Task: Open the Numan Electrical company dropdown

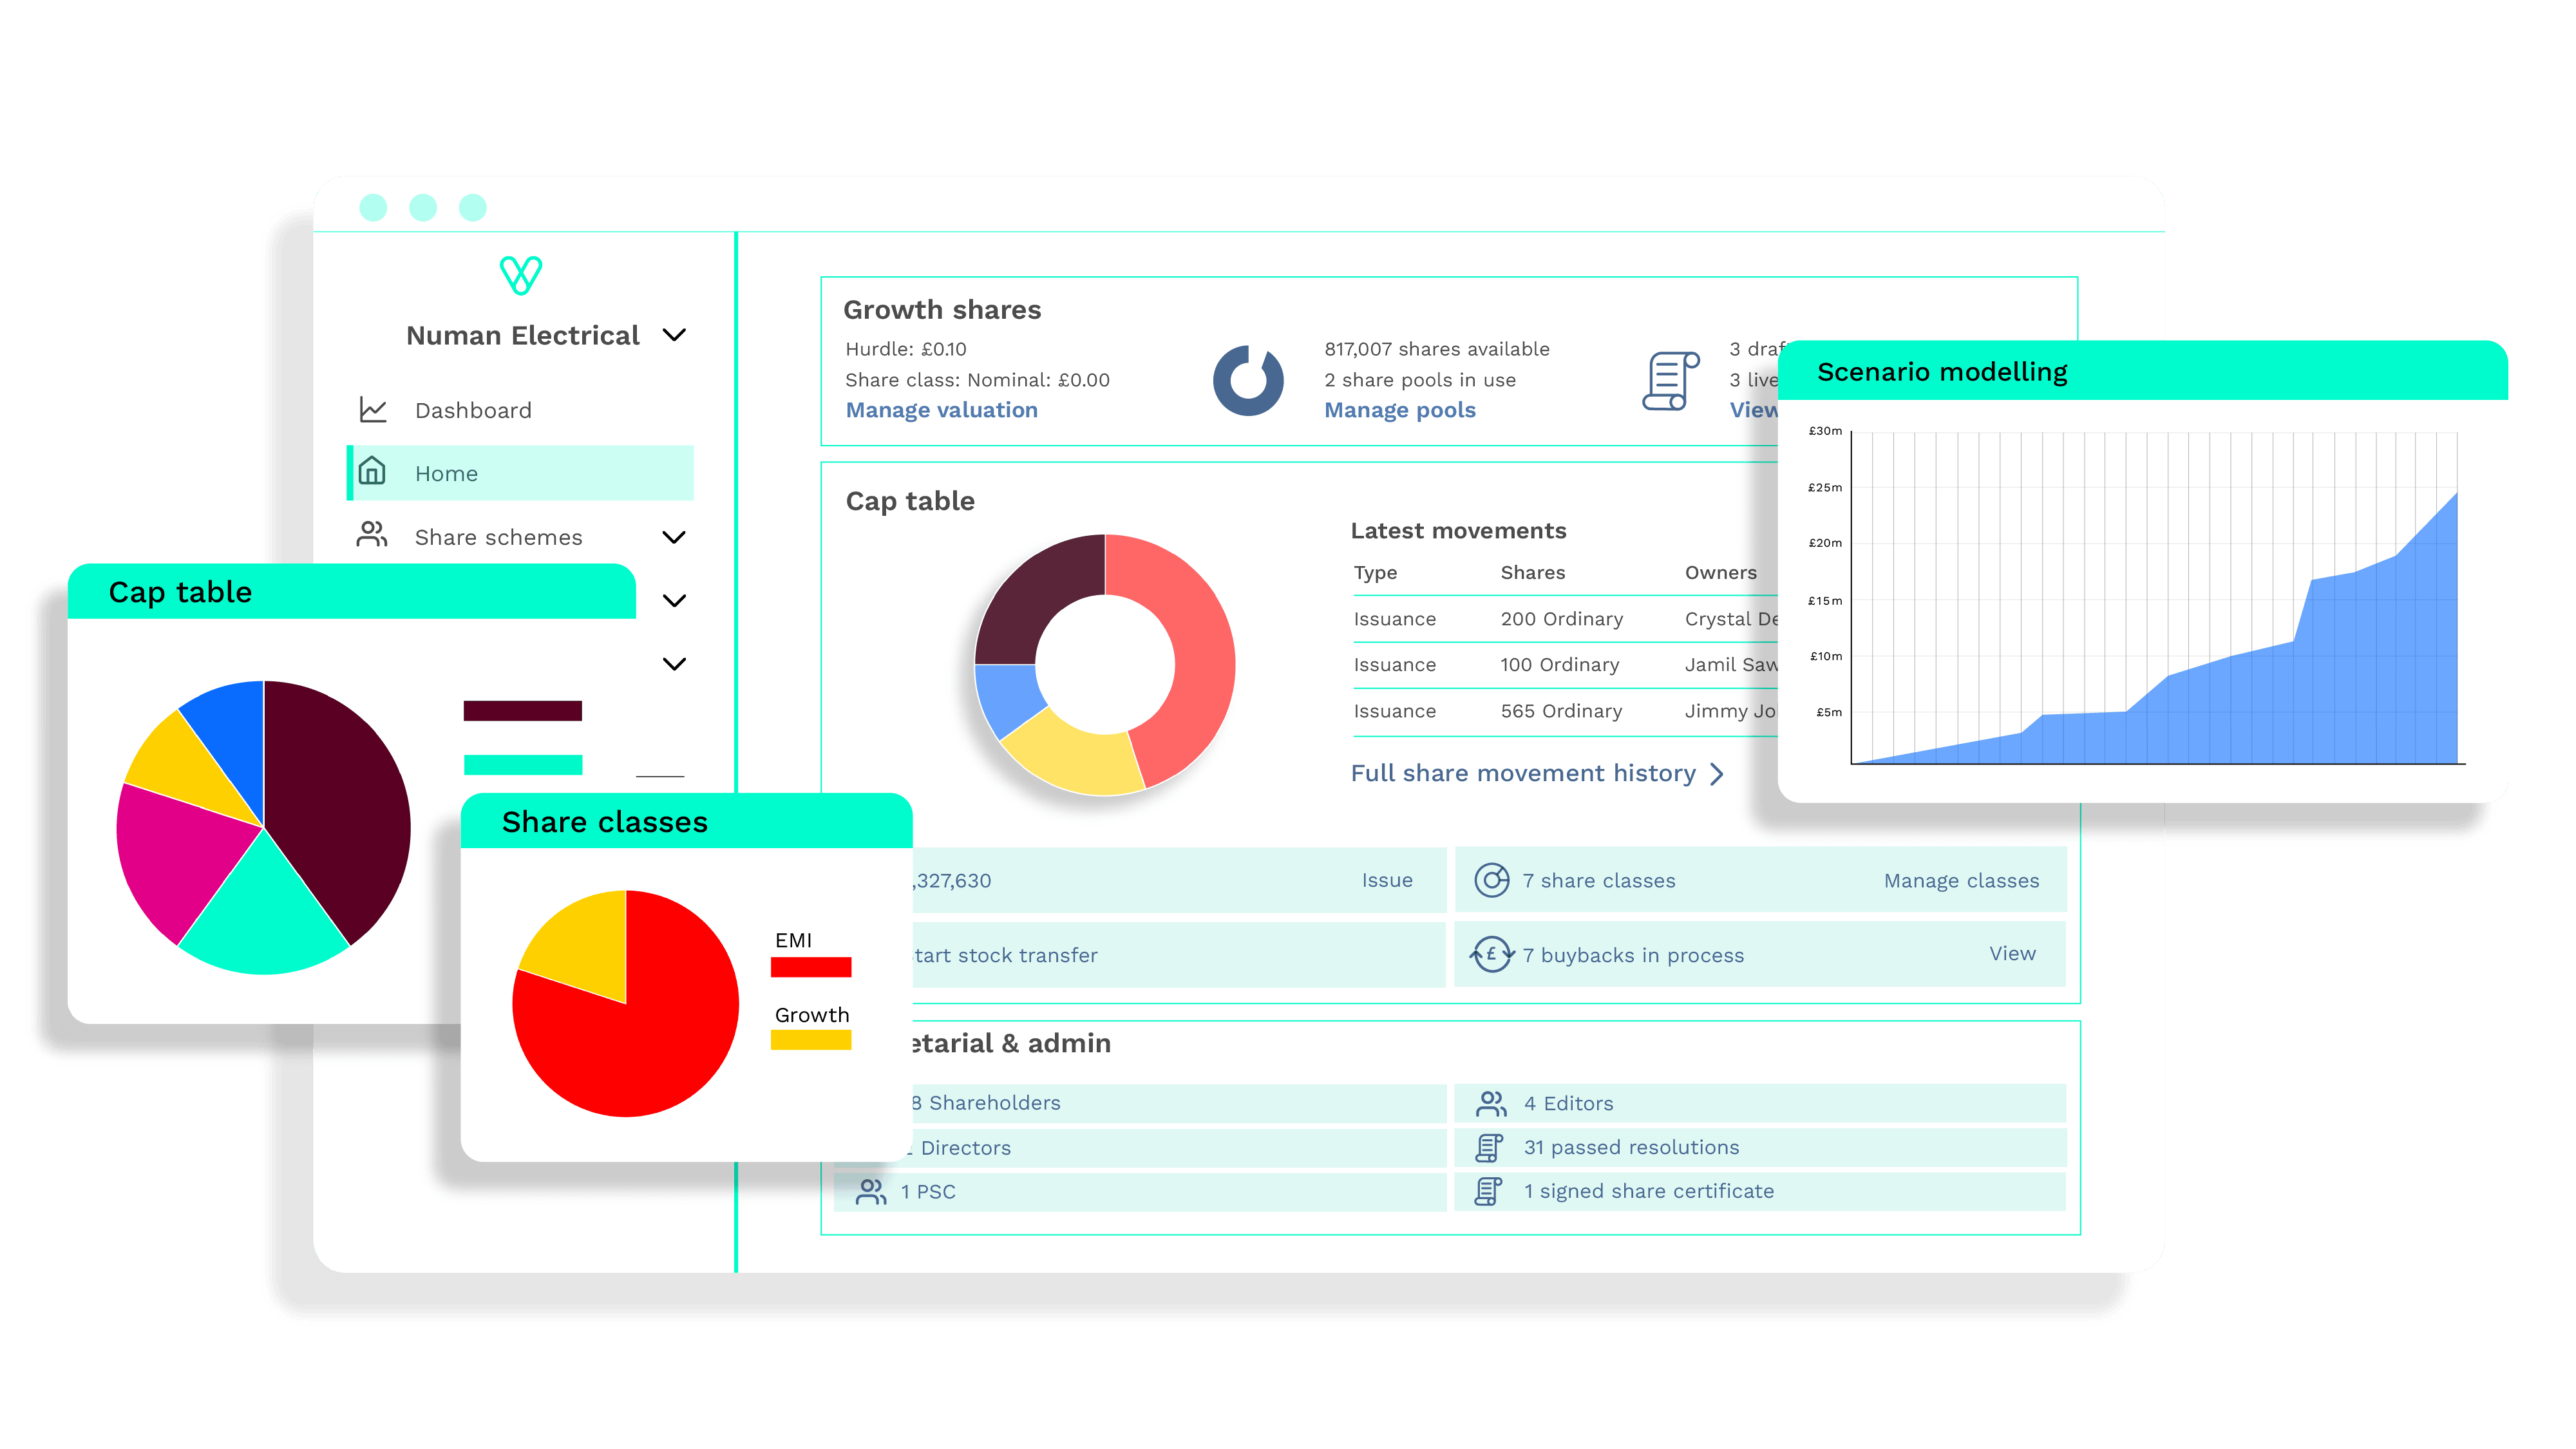Action: [675, 335]
